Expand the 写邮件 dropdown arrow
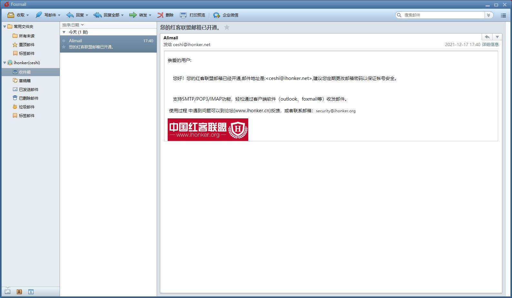This screenshot has height=298, width=512. pos(59,15)
